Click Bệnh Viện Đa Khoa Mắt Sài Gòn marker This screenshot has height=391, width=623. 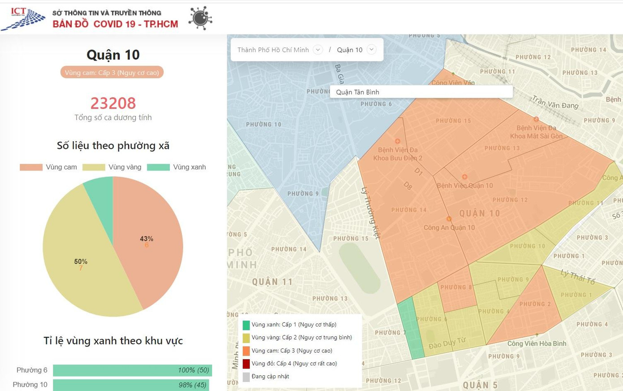pyautogui.click(x=536, y=119)
